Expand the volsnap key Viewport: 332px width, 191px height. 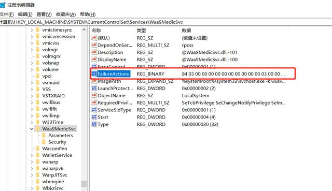(32, 63)
